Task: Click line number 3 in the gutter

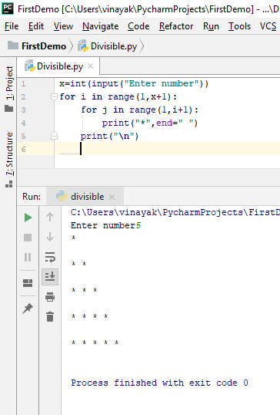Action: click(x=24, y=110)
